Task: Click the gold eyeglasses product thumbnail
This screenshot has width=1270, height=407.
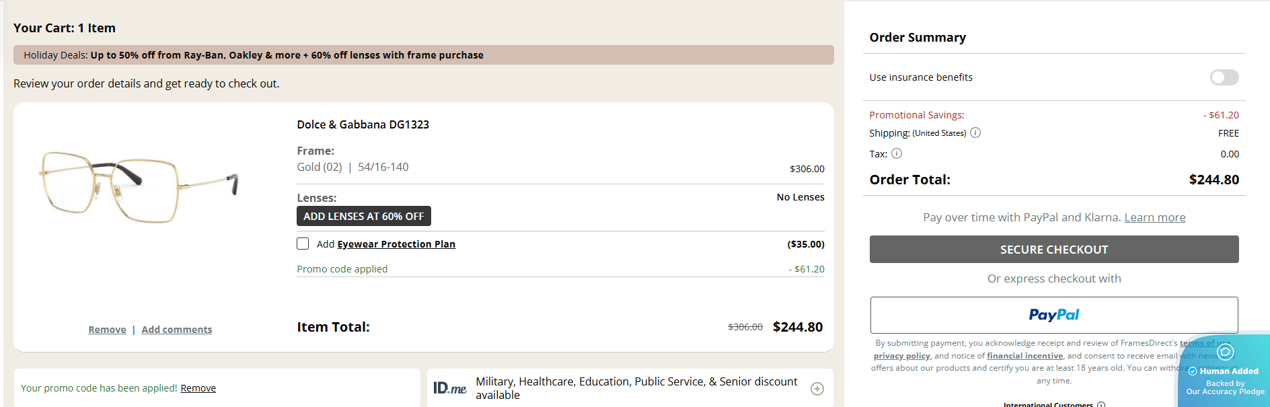Action: click(139, 186)
